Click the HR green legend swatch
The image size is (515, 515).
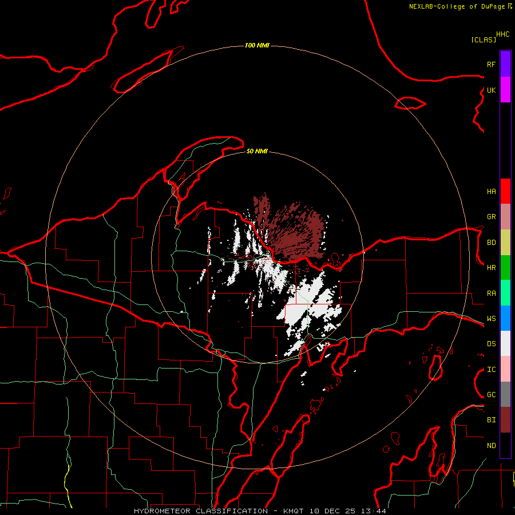(505, 268)
